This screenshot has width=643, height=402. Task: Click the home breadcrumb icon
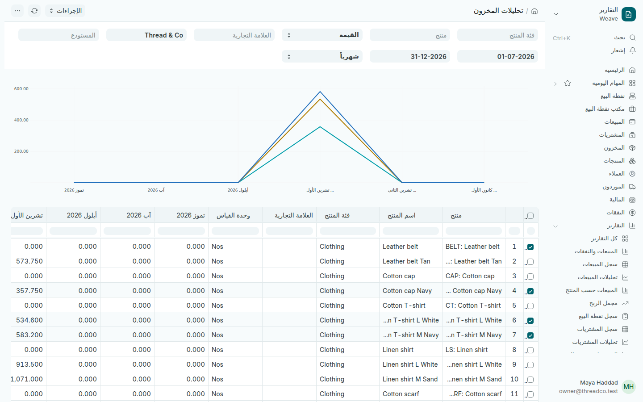tap(534, 11)
